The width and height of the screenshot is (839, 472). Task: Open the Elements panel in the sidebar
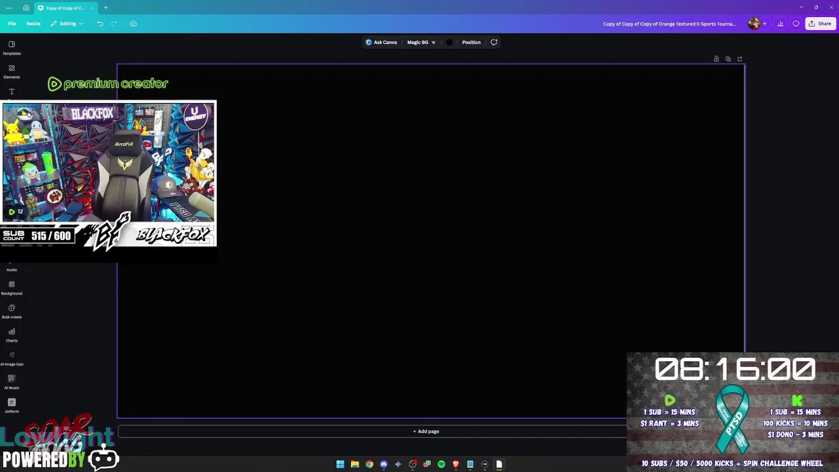[12, 71]
